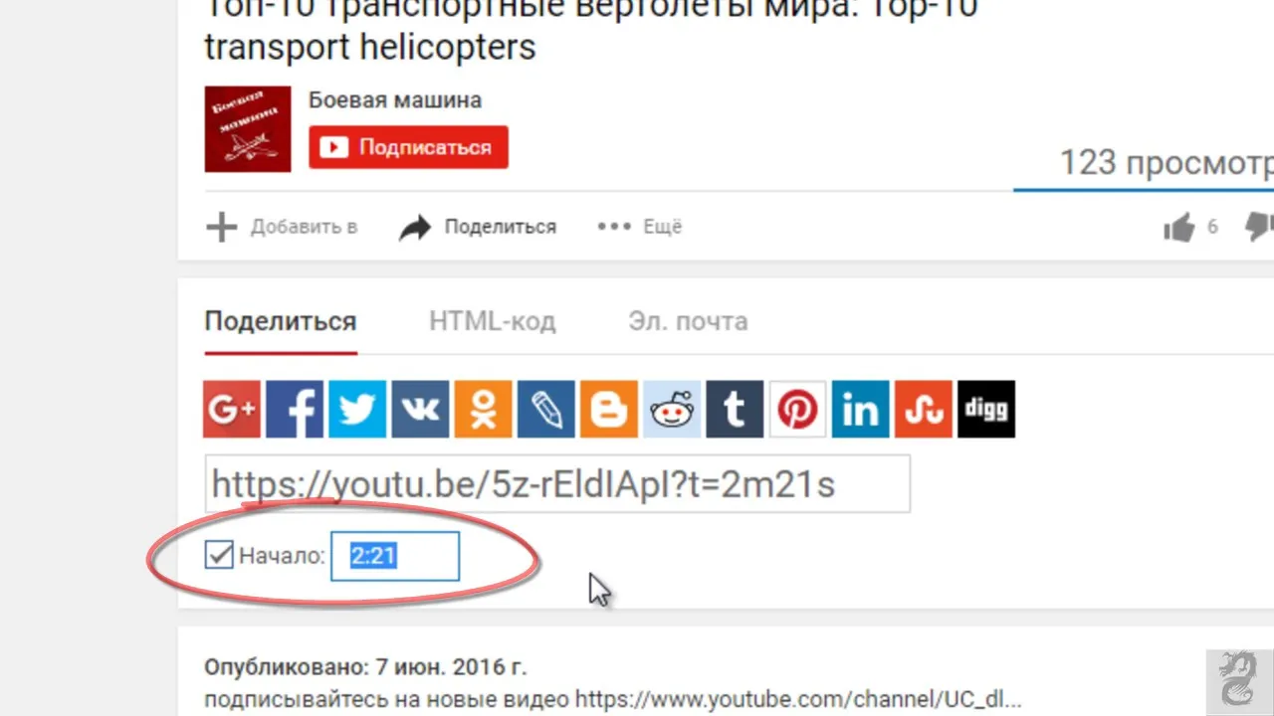
Task: Click the youtu.be share URL field
Action: [557, 484]
